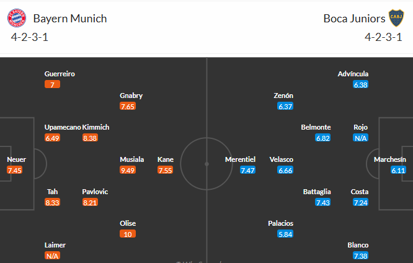Open Battaglia's player name

point(317,192)
